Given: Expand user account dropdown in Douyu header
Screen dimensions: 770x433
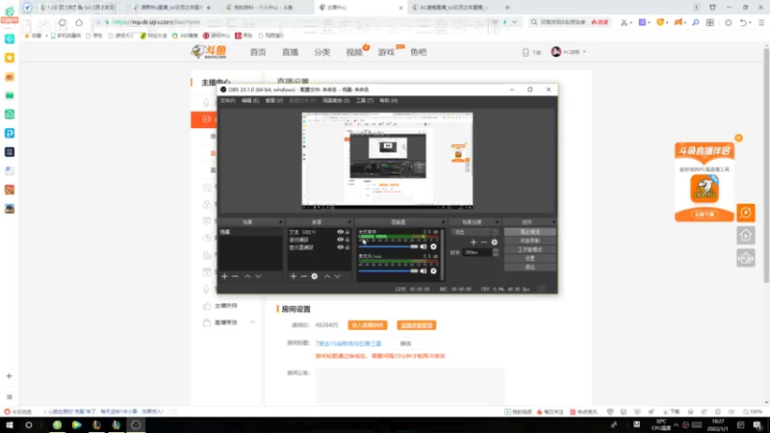Looking at the screenshot, I should coord(584,52).
